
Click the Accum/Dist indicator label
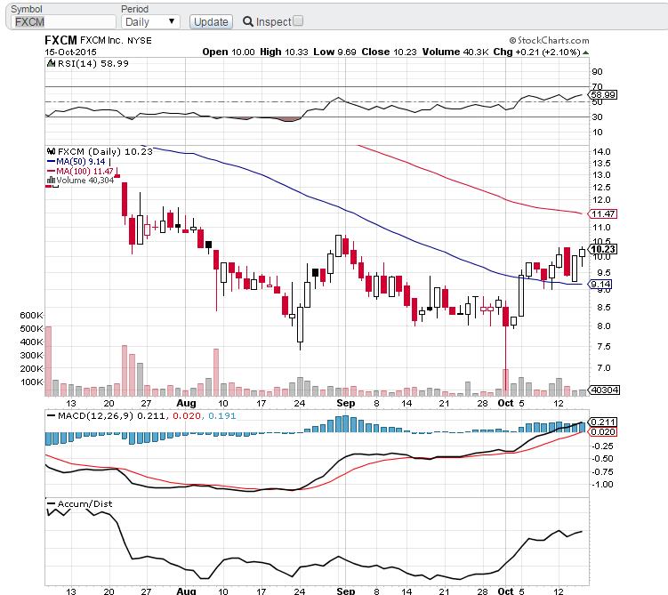(x=85, y=504)
